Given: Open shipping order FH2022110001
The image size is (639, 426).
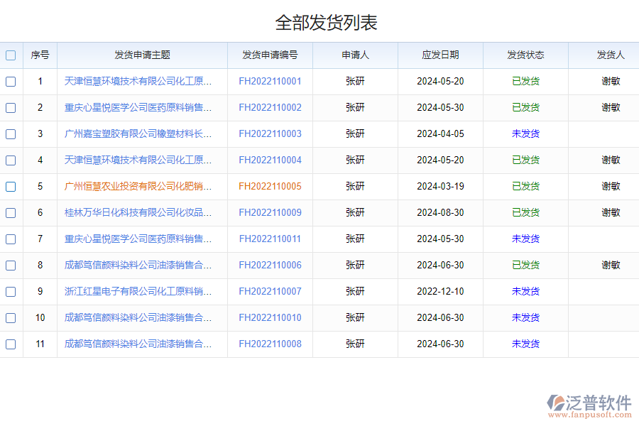Looking at the screenshot, I should pos(270,81).
